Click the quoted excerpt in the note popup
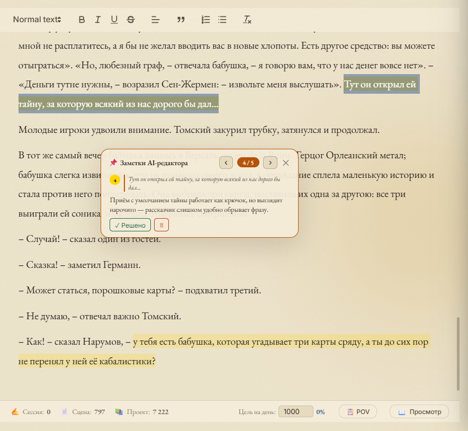Screen dimensions: 468x431 [x=204, y=183]
